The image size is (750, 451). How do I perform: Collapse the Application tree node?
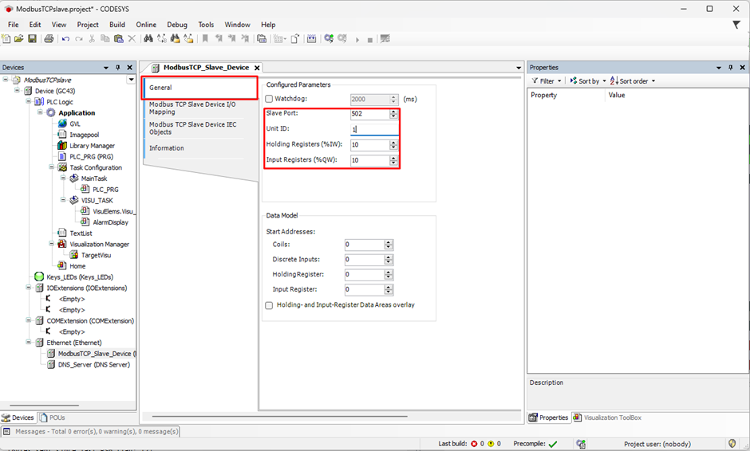pos(40,112)
